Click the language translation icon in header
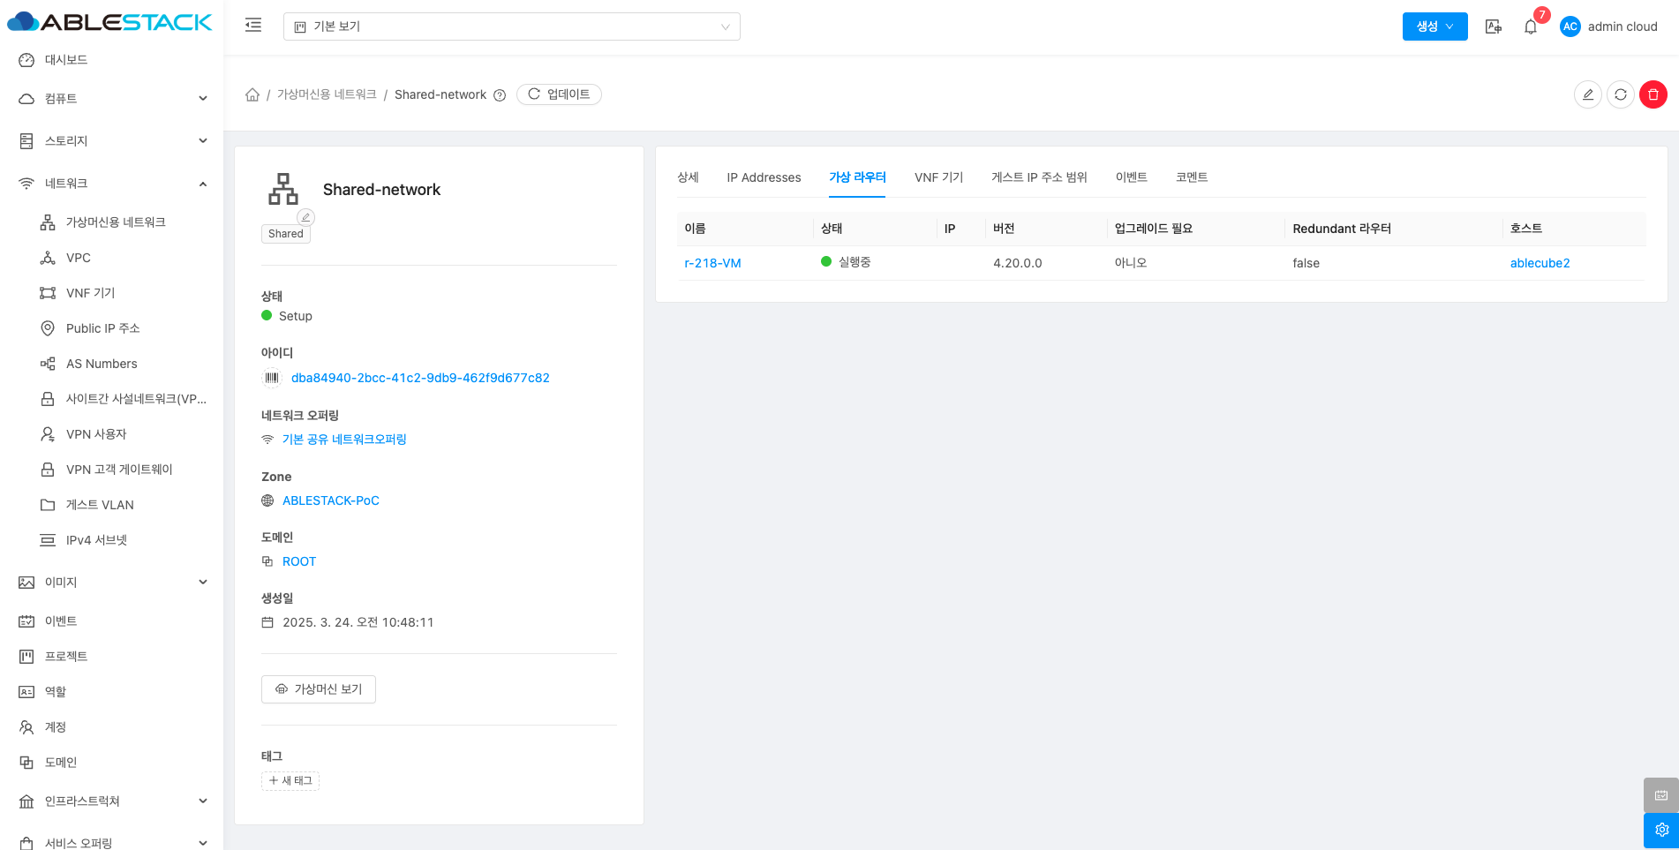Screen dimensions: 1679x850 click(1493, 26)
